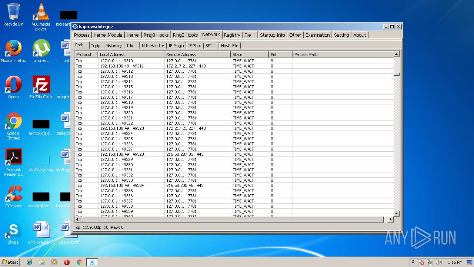Open the media player taskbar icon
This screenshot has height=267, width=474.
pyautogui.click(x=54, y=262)
